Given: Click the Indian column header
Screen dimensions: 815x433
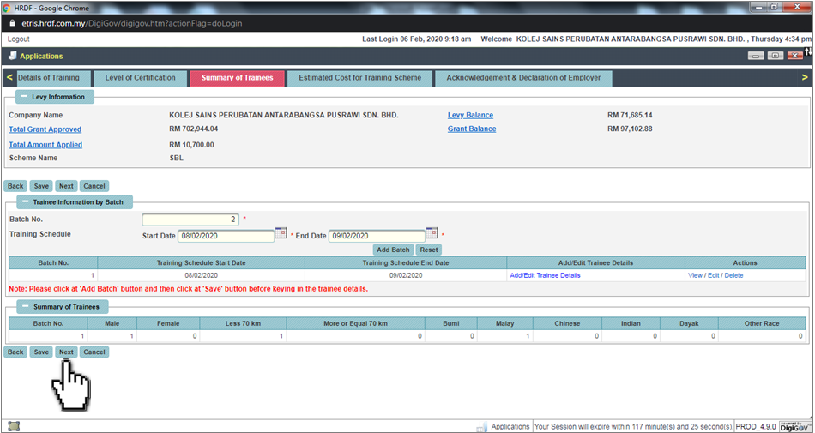Looking at the screenshot, I should click(631, 323).
